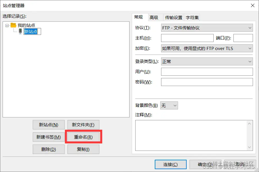Click the server icon beside 新站点
The image size is (259, 172).
tap(20, 31)
